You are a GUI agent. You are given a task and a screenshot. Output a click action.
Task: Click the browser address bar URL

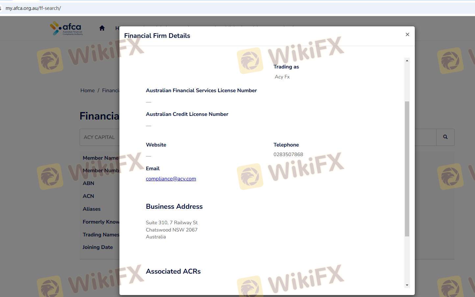pyautogui.click(x=33, y=8)
